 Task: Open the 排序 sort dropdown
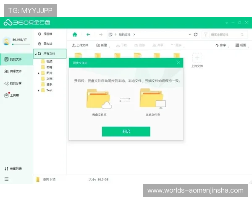(222, 45)
